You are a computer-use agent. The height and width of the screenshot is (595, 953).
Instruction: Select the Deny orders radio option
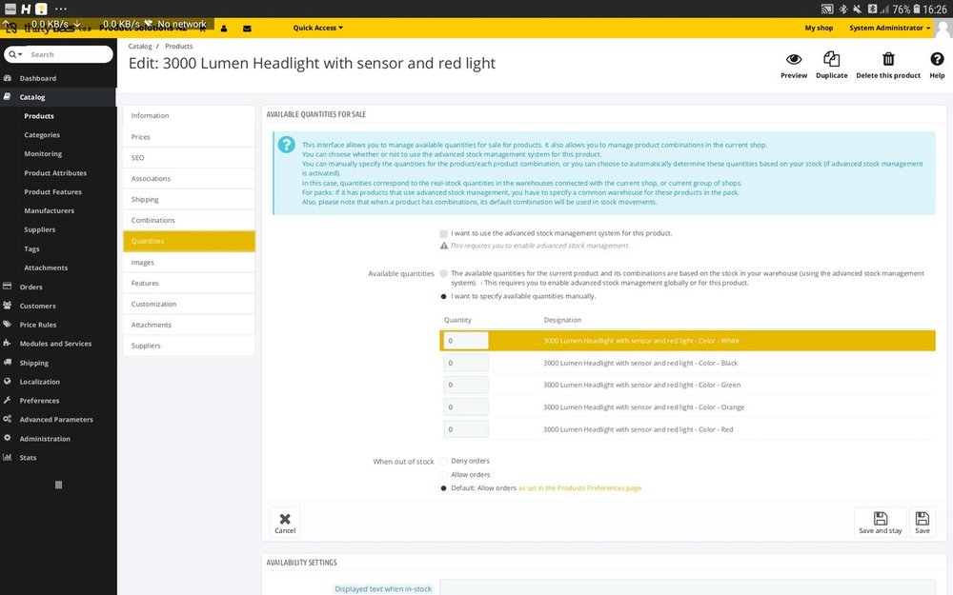pos(444,461)
